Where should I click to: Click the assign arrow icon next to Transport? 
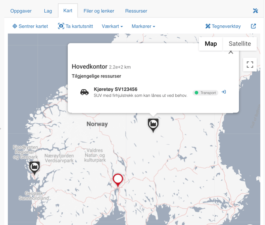(x=224, y=92)
